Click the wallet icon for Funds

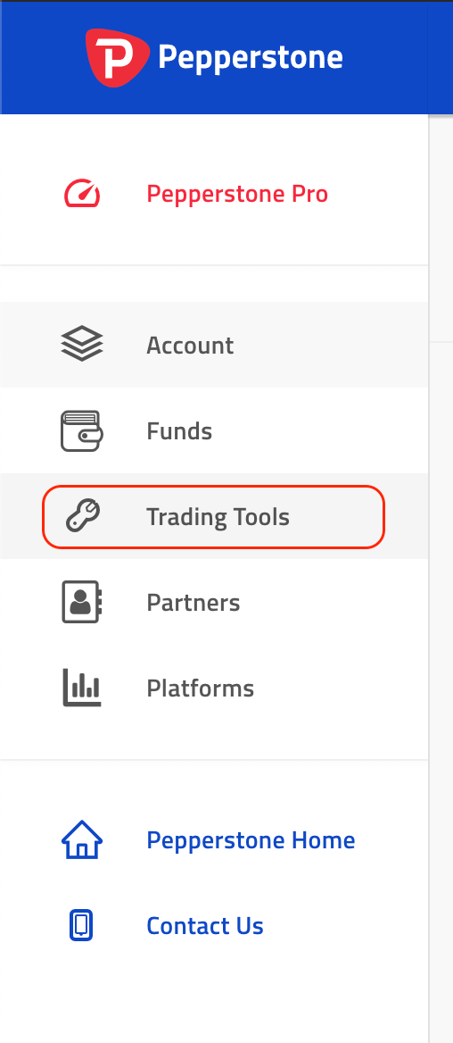point(82,431)
